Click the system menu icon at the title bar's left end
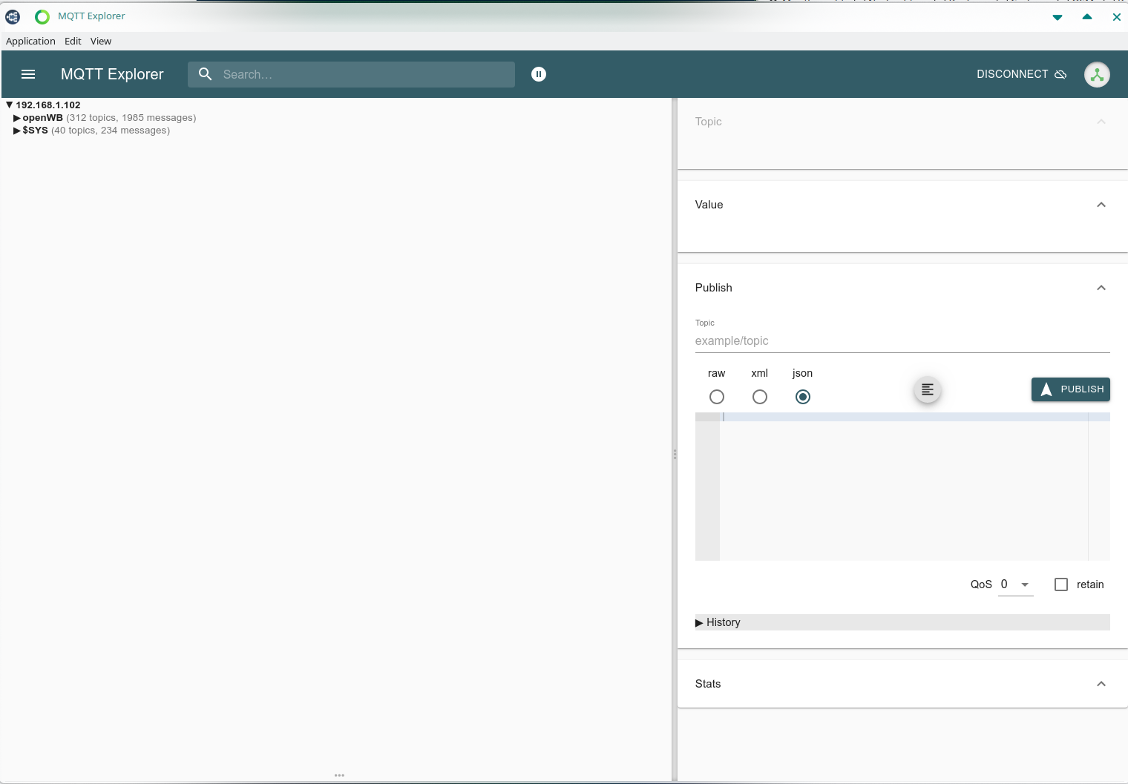The image size is (1128, 784). 13,16
